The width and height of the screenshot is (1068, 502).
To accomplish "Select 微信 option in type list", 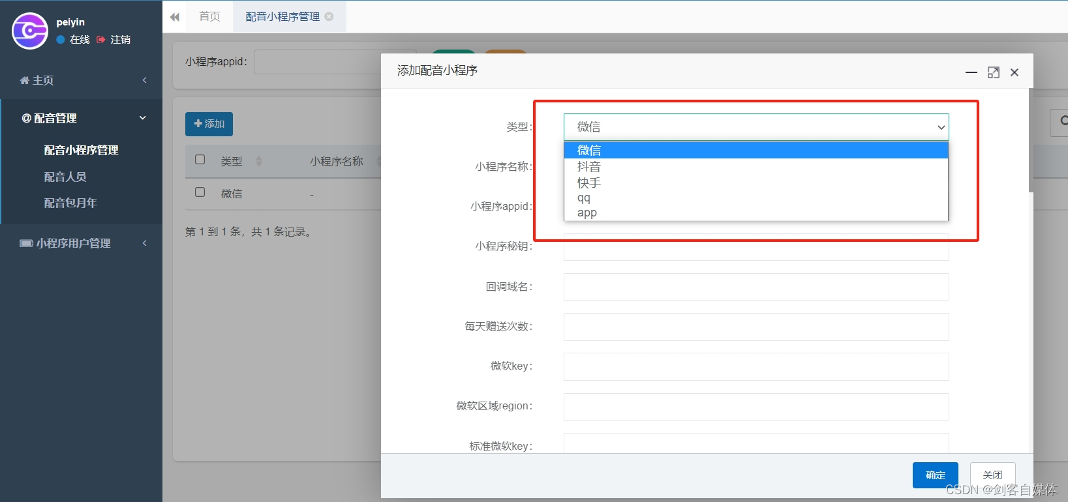I will 756,150.
